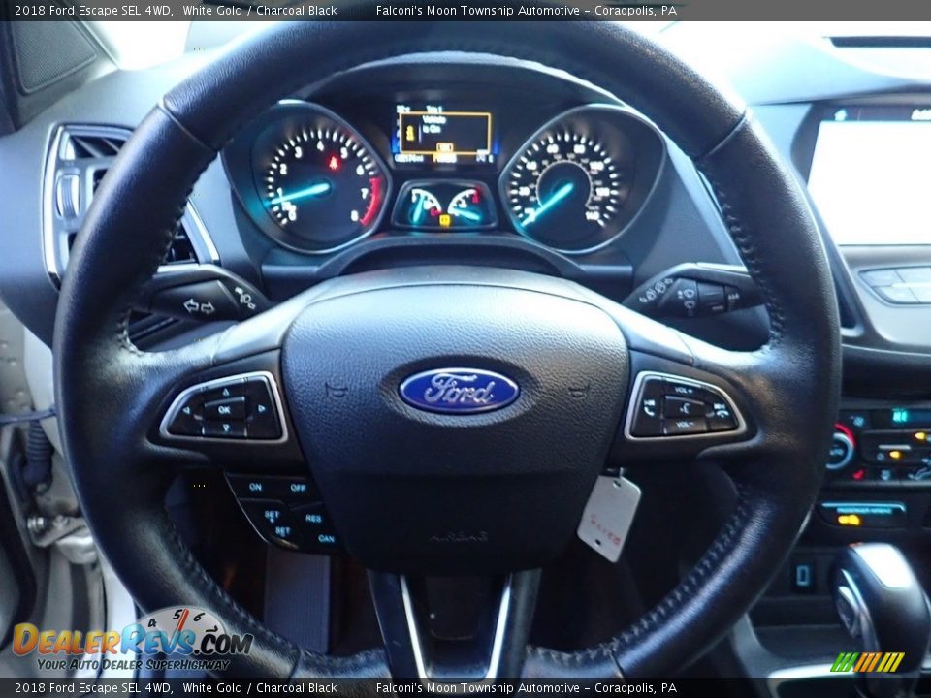Click the DealerRevs.com logo
This screenshot has height=698, width=931.
pyautogui.click(x=133, y=641)
